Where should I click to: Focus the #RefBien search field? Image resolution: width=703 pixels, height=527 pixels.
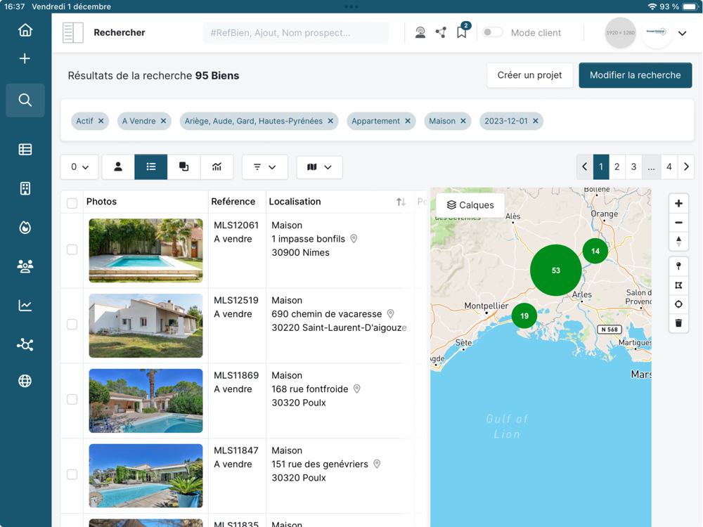[x=296, y=33]
